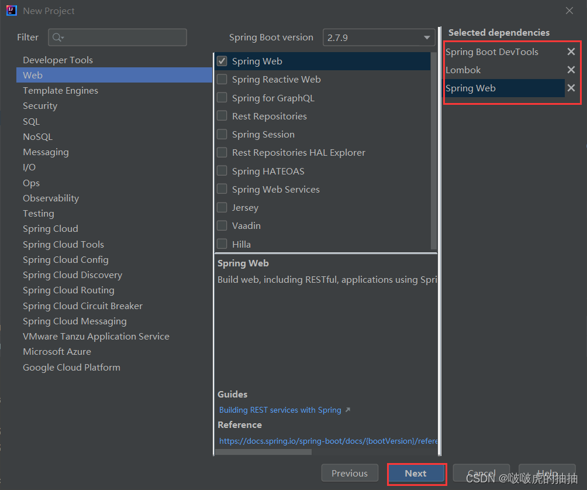Remove Lombok from selected dependencies
This screenshot has height=490, width=587.
click(x=571, y=70)
